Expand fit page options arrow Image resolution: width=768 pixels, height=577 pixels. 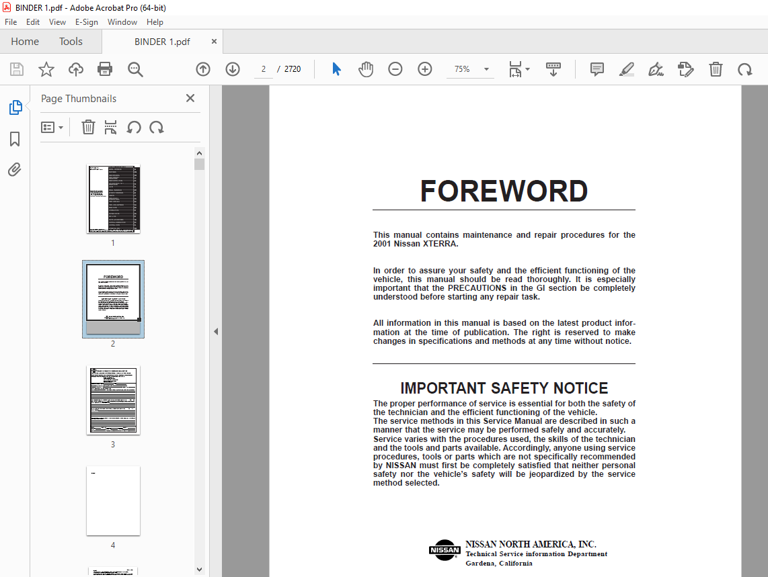tap(527, 69)
